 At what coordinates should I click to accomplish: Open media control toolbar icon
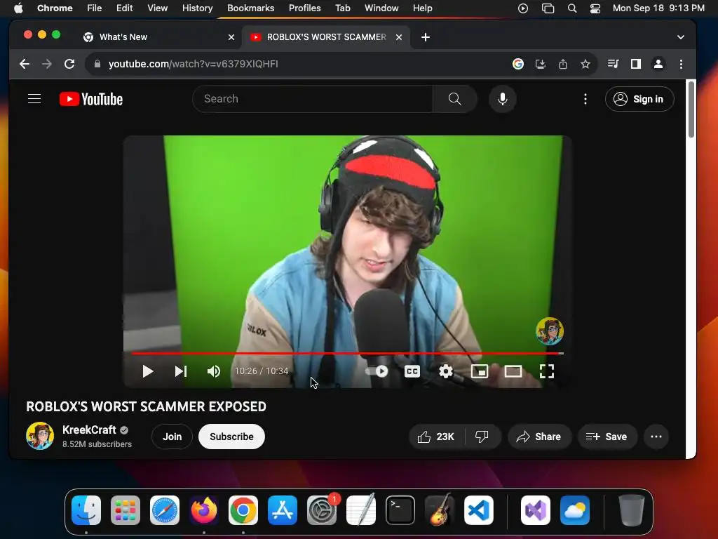click(x=613, y=64)
